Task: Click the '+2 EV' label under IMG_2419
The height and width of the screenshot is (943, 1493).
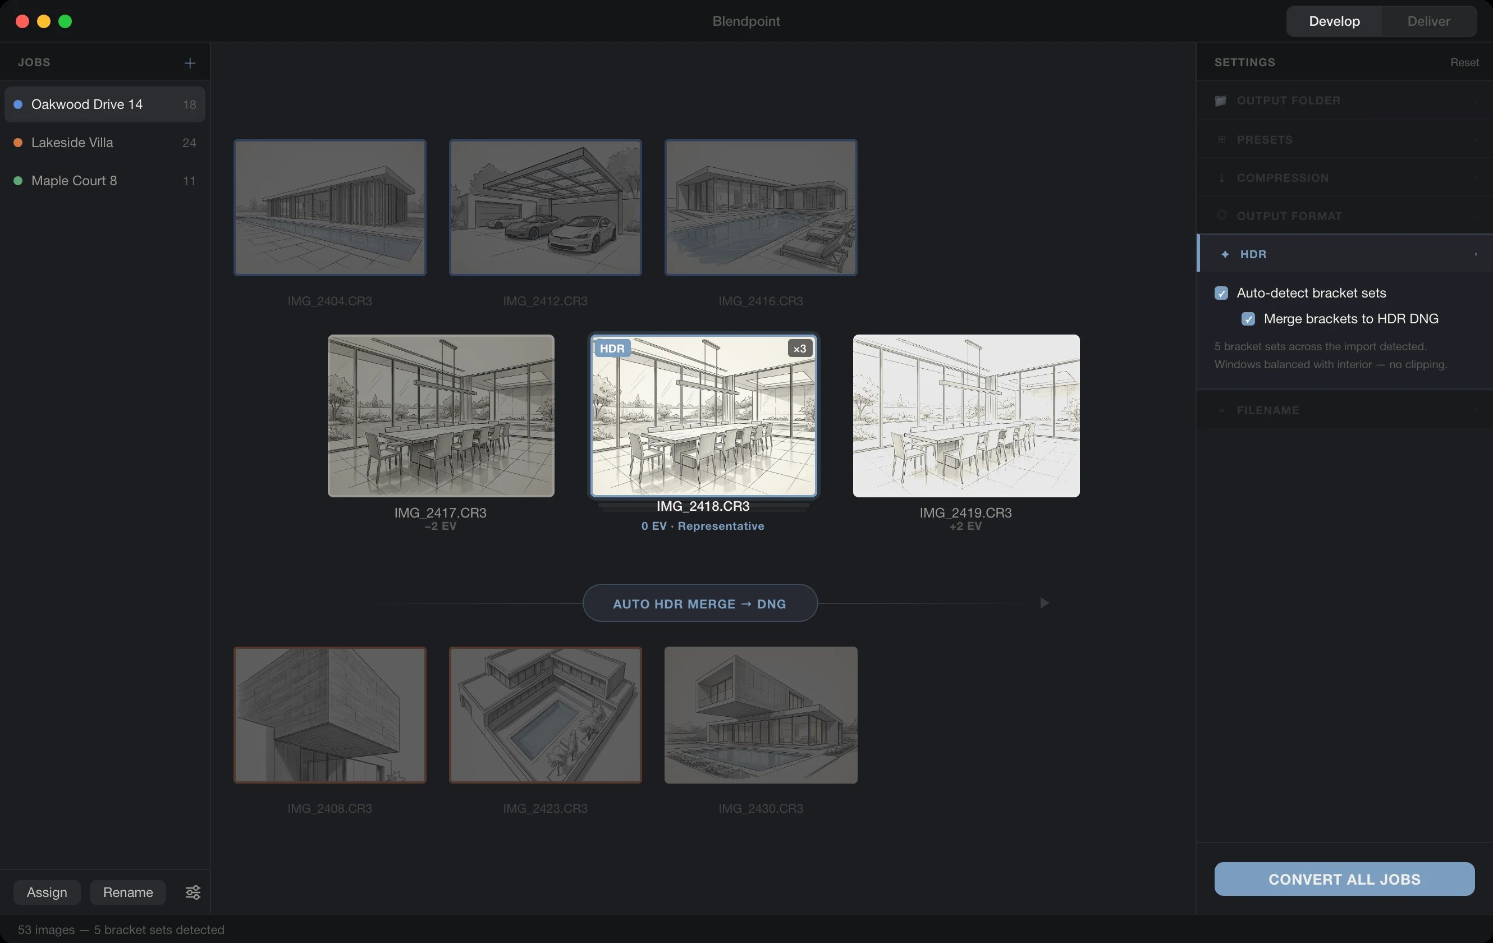Action: coord(965,526)
